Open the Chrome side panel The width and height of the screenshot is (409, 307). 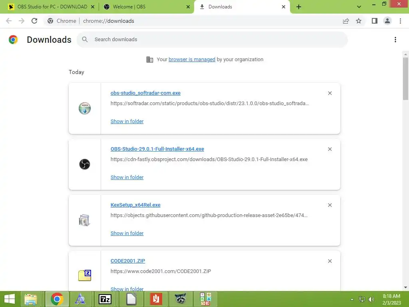click(375, 21)
